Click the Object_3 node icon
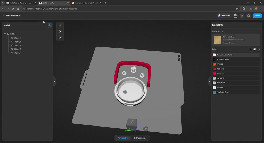This screenshot has height=143, width=264. [12, 45]
